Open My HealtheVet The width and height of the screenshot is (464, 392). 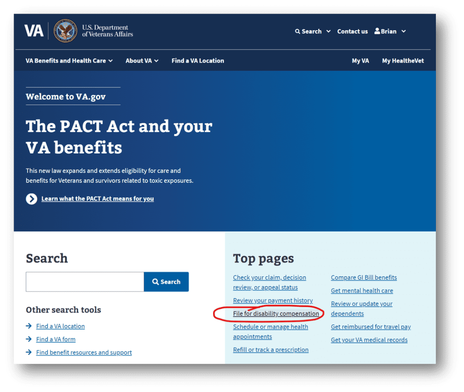pyautogui.click(x=403, y=61)
